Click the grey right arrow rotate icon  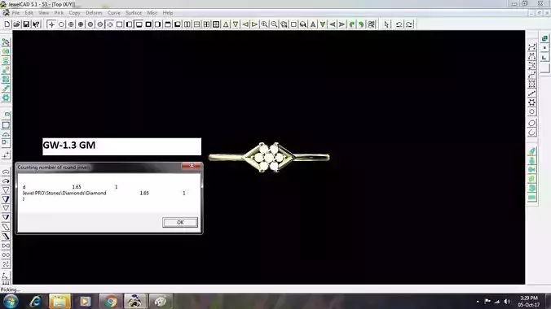(x=342, y=24)
